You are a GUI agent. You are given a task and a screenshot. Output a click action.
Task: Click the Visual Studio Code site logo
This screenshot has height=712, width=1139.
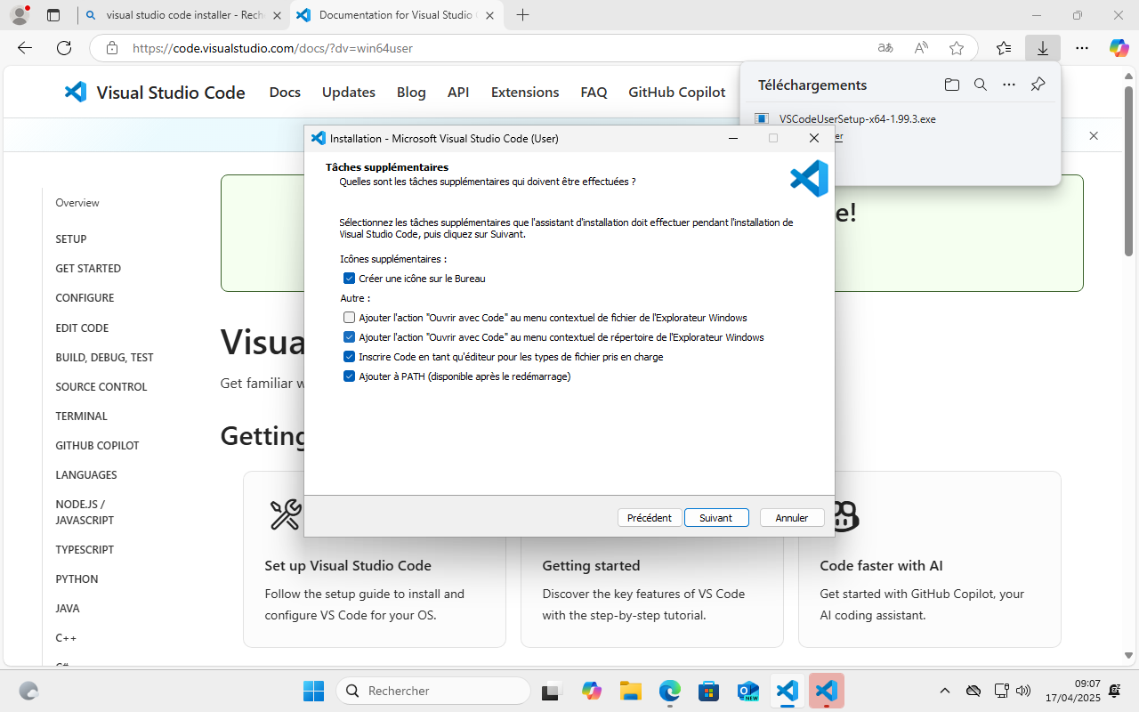[x=155, y=92]
